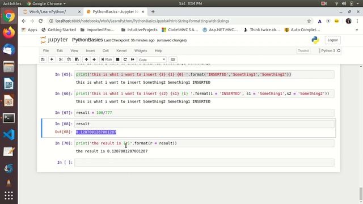Paste cells below icon
The width and height of the screenshot is (363, 204).
click(77, 59)
